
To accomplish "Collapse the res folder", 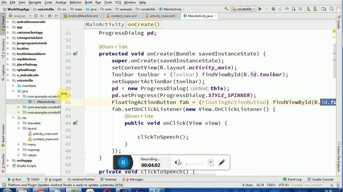I will (x=13, y=118).
